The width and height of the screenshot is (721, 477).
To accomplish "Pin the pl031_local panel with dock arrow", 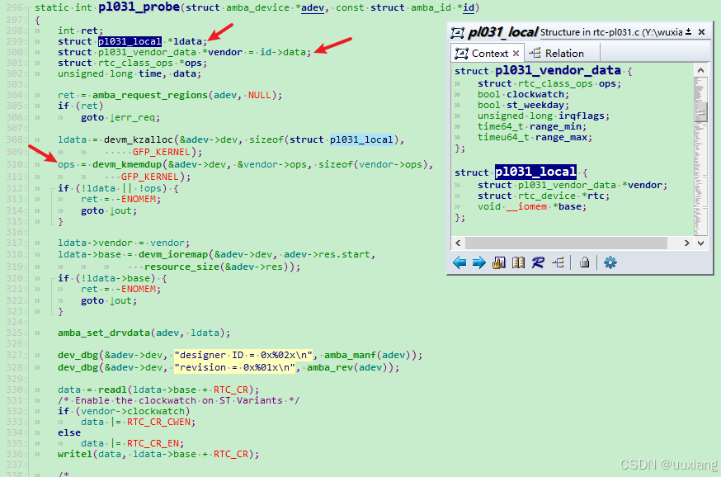I will click(x=688, y=31).
